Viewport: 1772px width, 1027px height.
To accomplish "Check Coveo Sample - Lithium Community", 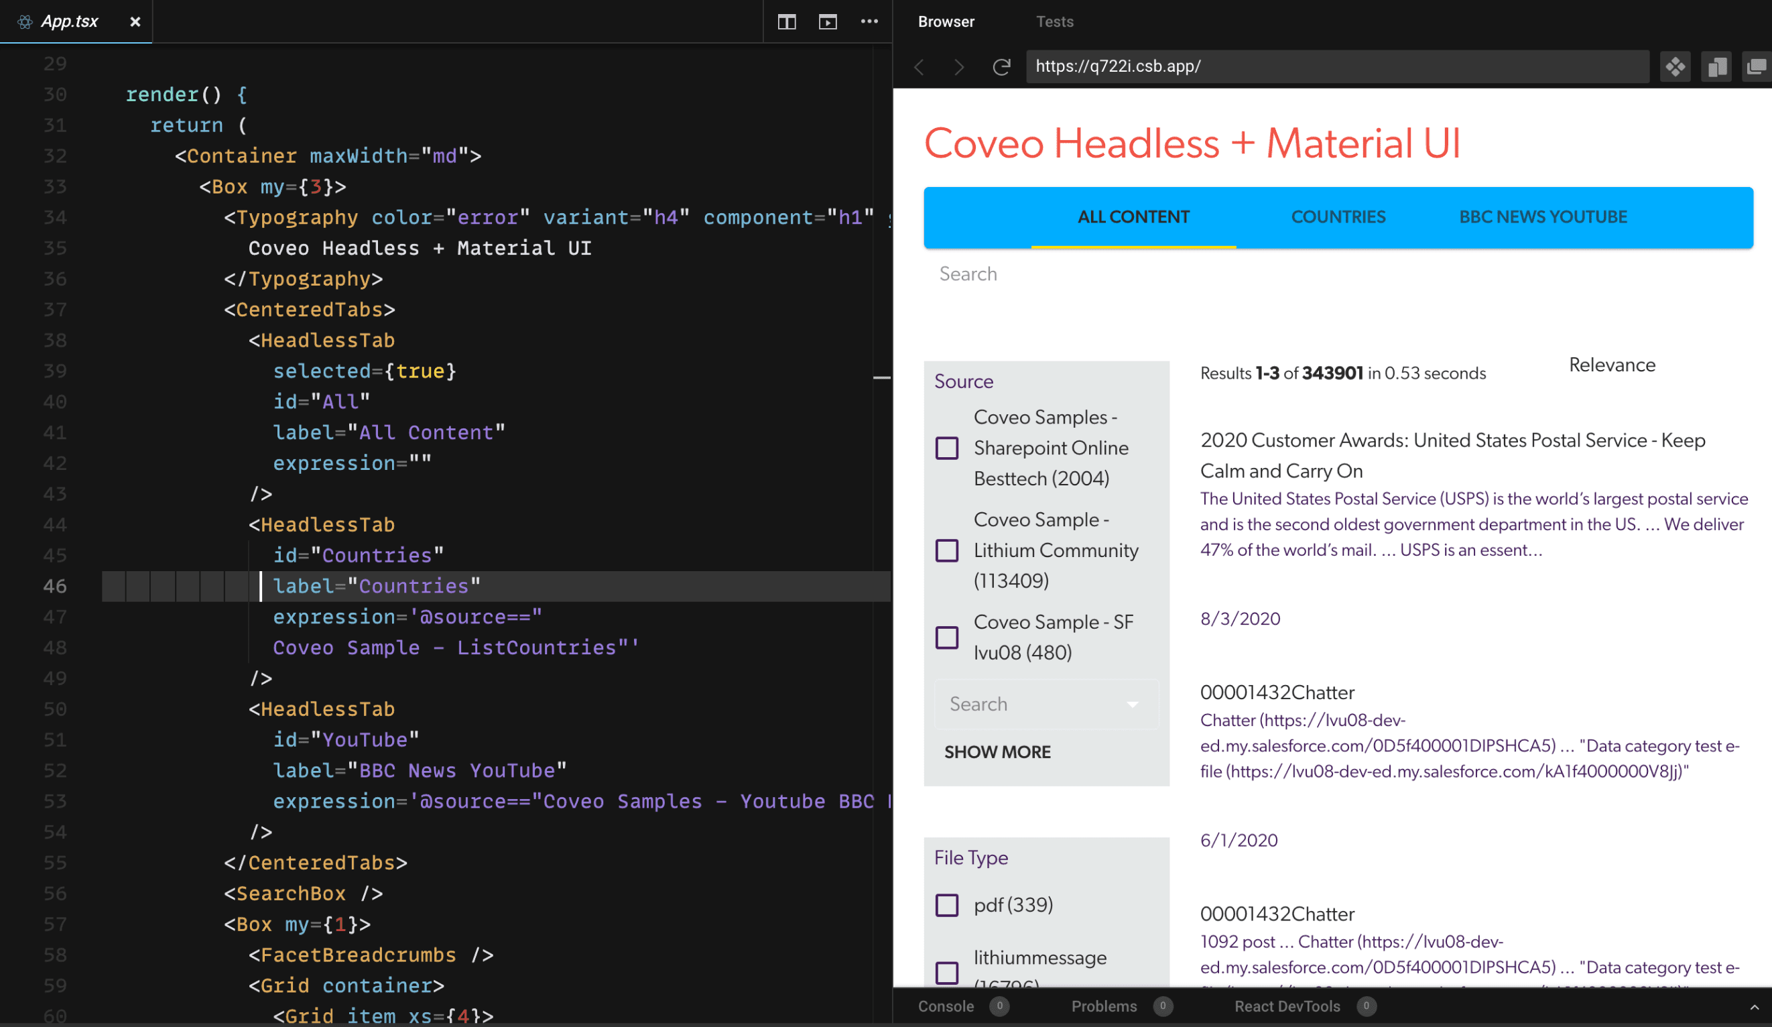I will click(x=946, y=550).
